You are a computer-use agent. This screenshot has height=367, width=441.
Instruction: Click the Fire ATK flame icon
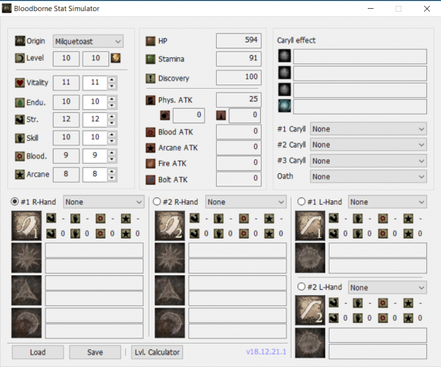150,164
